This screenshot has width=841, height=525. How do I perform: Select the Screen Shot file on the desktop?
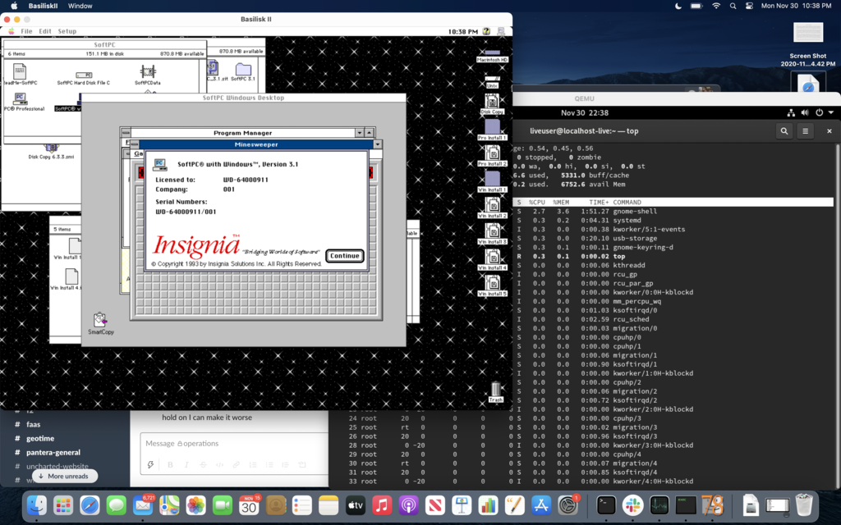point(808,44)
